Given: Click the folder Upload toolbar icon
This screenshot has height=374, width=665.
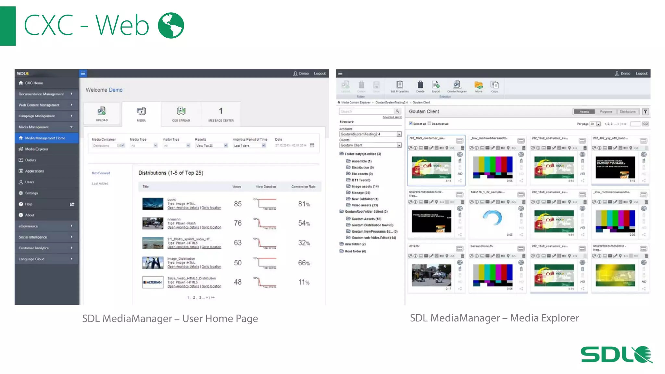Looking at the screenshot, I should pyautogui.click(x=345, y=85).
